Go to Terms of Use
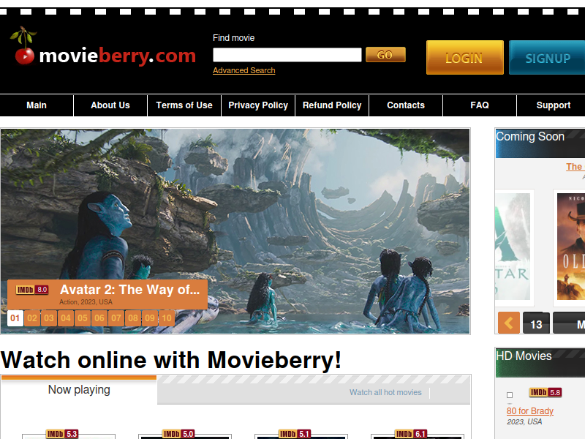Screen dimensions: 585x439 pyautogui.click(x=184, y=105)
